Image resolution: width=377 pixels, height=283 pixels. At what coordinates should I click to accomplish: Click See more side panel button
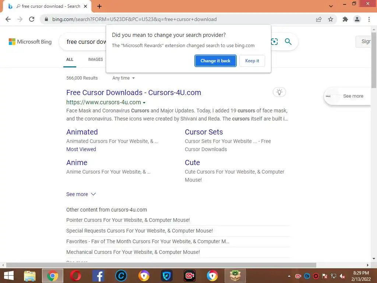[x=348, y=96]
